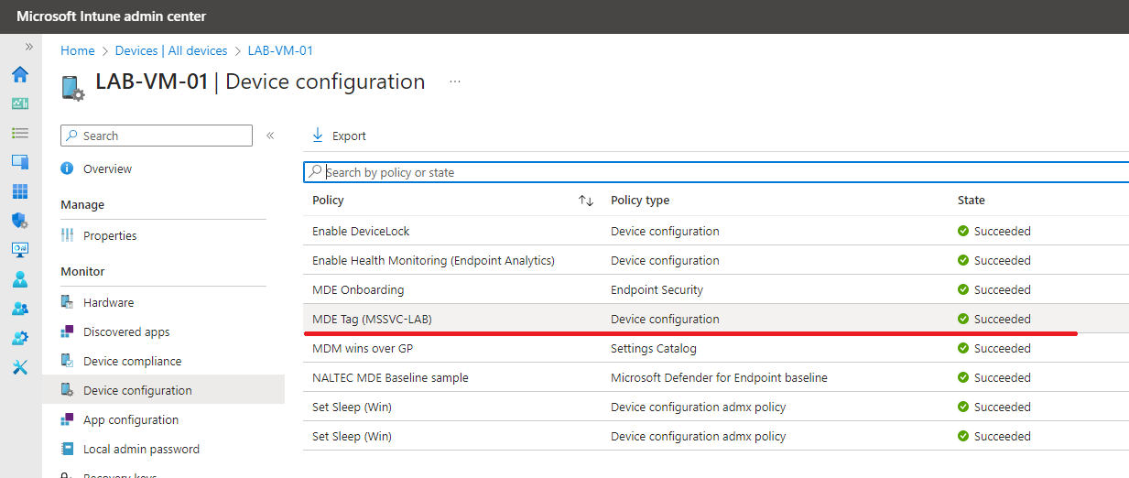Expand the left navigation rail
The image size is (1129, 478).
coord(28,46)
